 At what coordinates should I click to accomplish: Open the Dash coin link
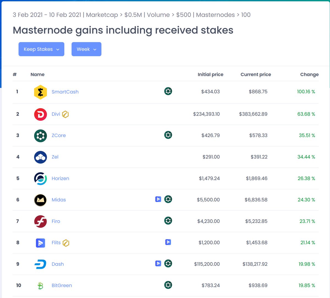(58, 264)
